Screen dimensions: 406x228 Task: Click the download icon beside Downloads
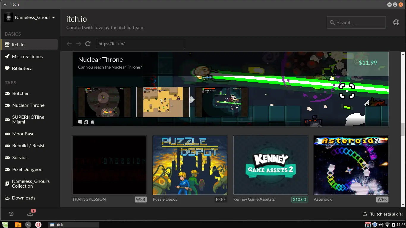[x=7, y=198]
